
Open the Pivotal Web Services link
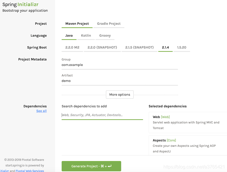[30, 171]
